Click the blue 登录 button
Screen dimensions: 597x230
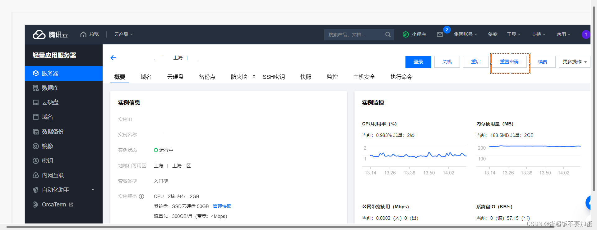point(418,62)
